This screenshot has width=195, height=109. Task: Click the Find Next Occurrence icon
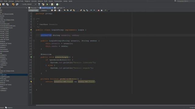pos(71,11)
